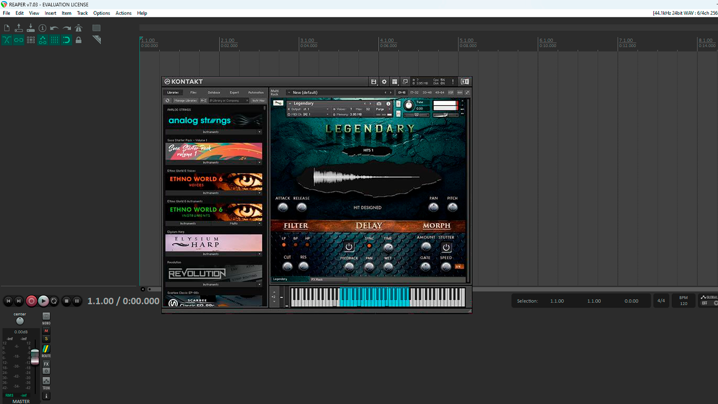This screenshot has width=718, height=404.
Task: Click Kontakt exclamation panic button
Action: point(453,82)
